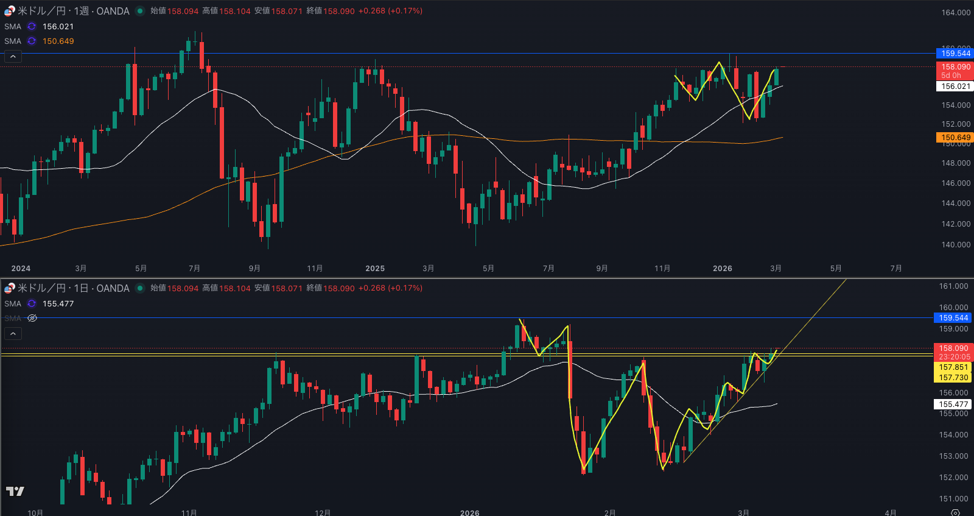Click the USD/JPY flag icon on weekly chart
Screen dimensions: 974x516
click(10, 11)
